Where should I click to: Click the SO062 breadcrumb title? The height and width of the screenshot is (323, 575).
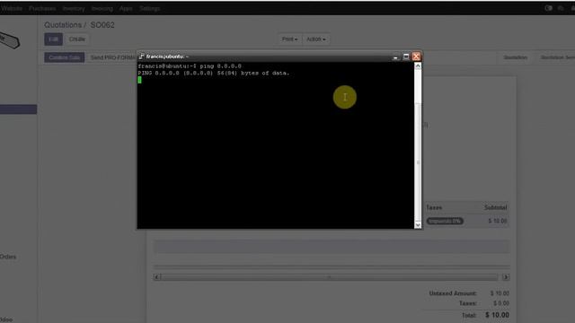click(102, 25)
